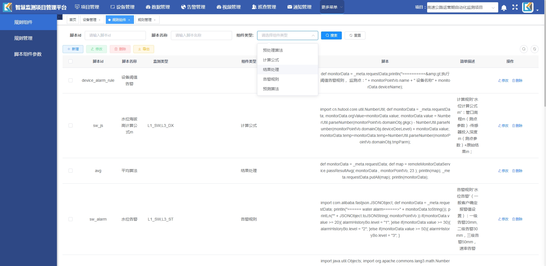
Task: Tick the checkbox for device_alarm_rule row
Action: coord(71,80)
